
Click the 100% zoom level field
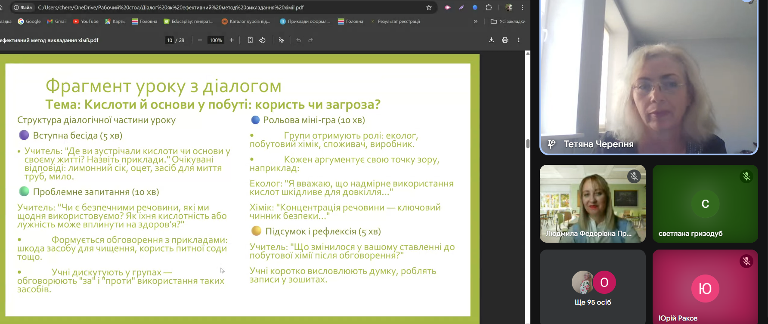(216, 40)
